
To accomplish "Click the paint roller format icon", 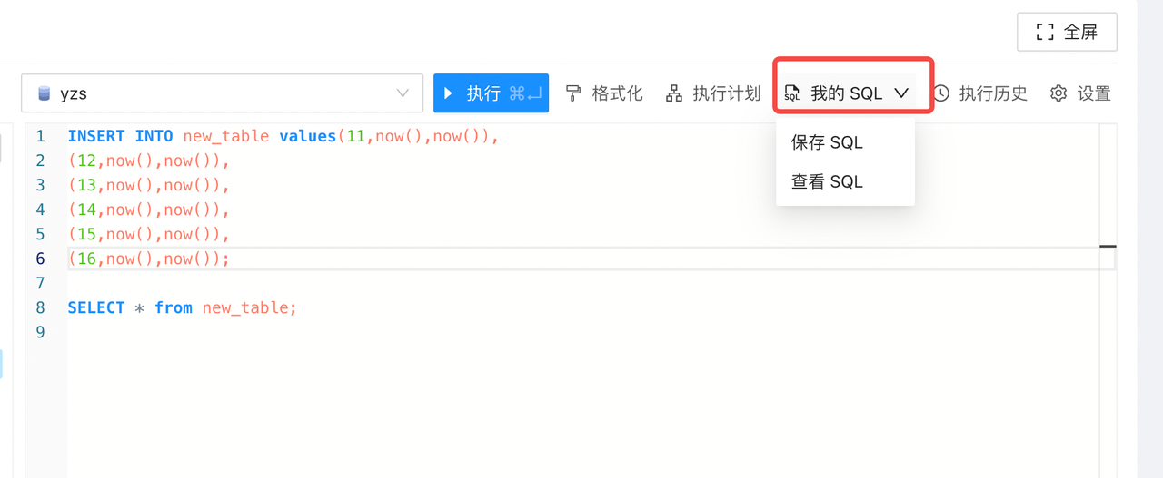I will (573, 93).
